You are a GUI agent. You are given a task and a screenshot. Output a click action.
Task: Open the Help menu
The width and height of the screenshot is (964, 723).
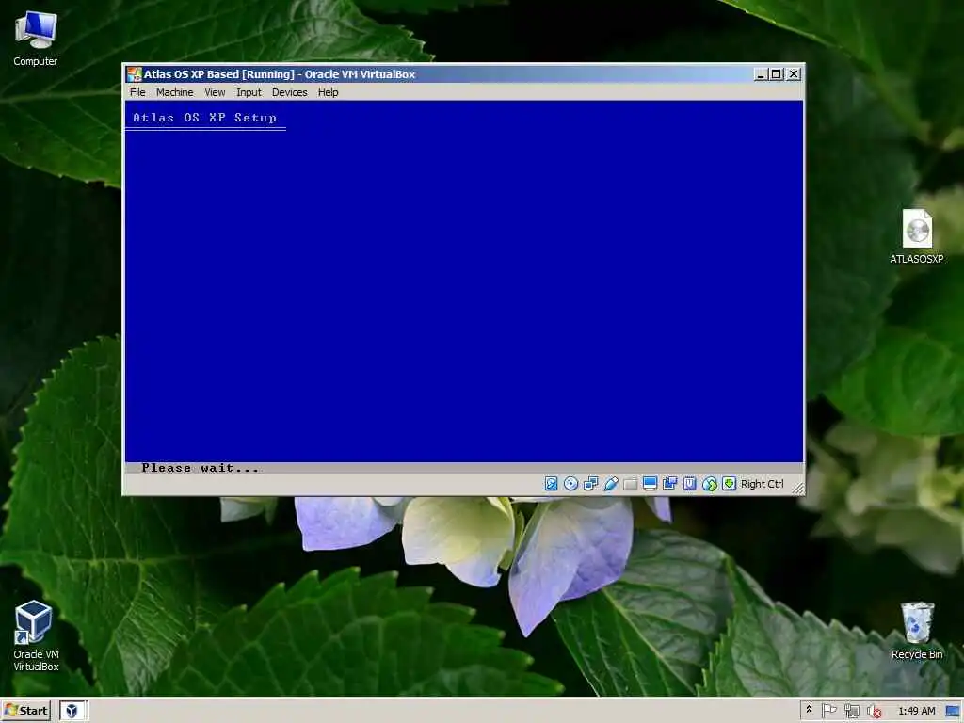(x=328, y=92)
